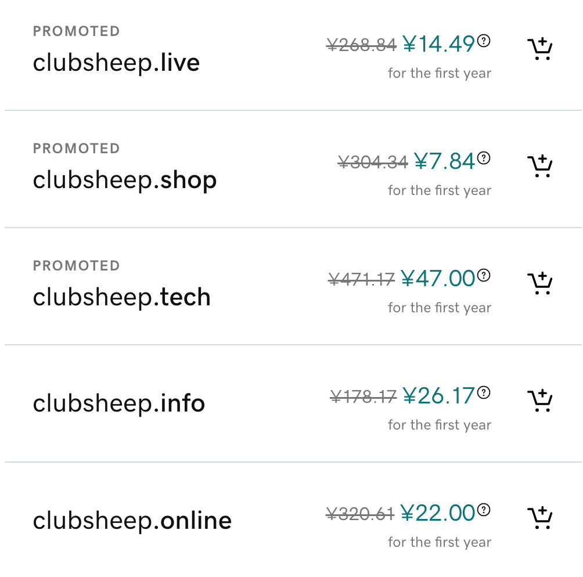Select the clubsheep.shop domain name
583x577 pixels.
(125, 181)
